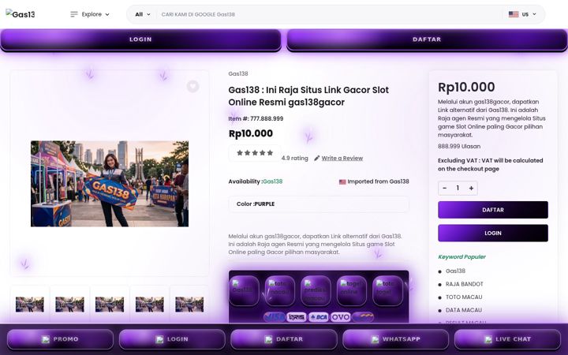This screenshot has width=568, height=355.
Task: Click the BCA payment icon
Action: point(319,317)
